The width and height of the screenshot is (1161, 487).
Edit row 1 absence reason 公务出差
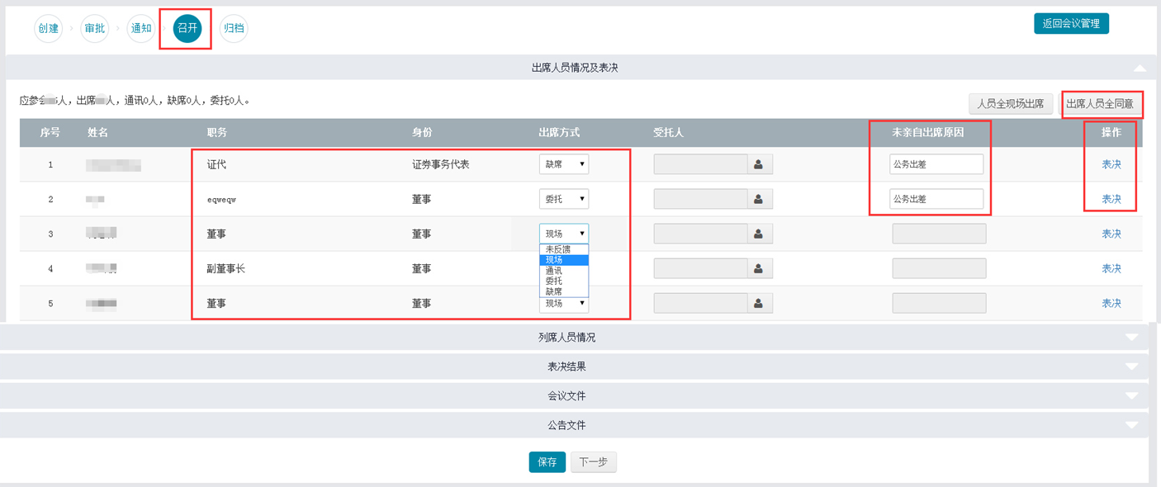point(936,164)
